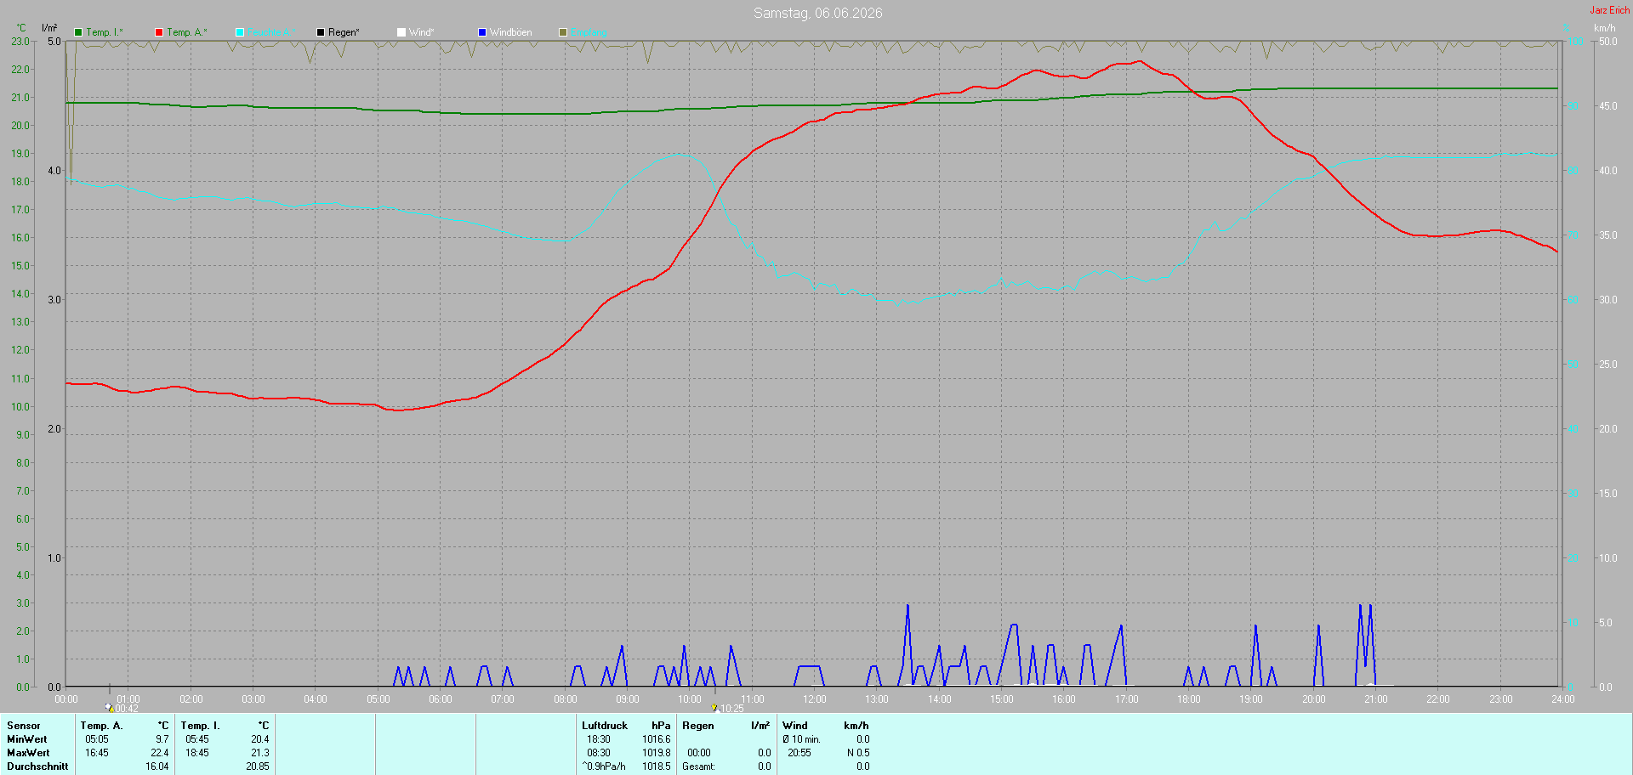
Task: Click the 20.4 minimum indoor temperature value
Action: (260, 739)
